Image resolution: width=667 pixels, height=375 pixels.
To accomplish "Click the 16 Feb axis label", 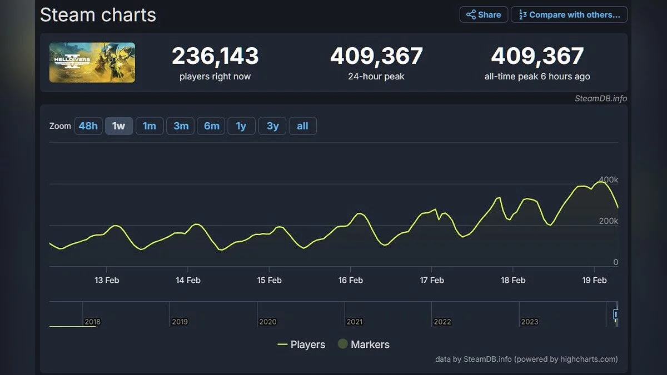I will (351, 280).
